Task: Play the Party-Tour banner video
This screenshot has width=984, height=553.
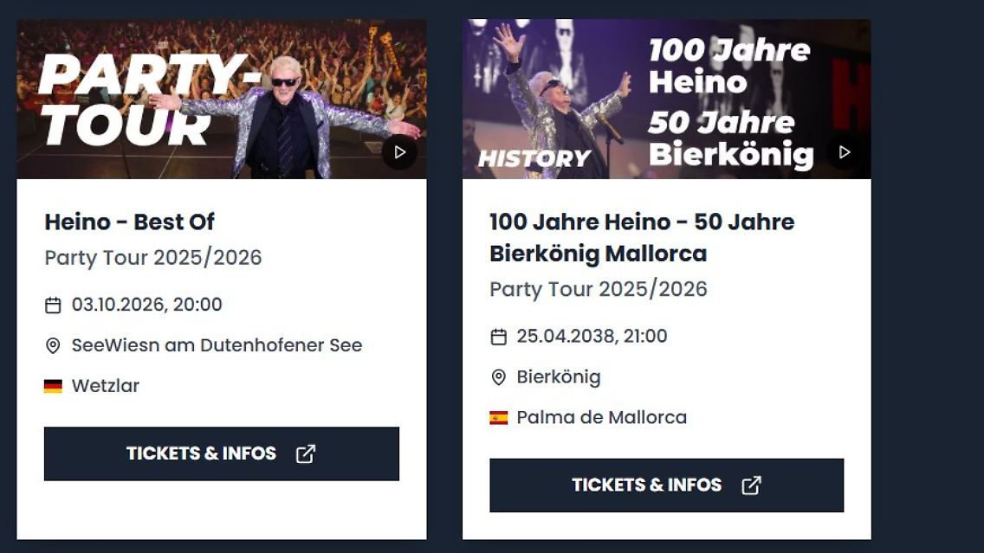Action: point(399,152)
